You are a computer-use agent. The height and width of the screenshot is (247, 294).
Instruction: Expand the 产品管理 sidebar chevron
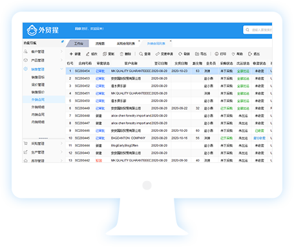pyautogui.click(x=61, y=60)
